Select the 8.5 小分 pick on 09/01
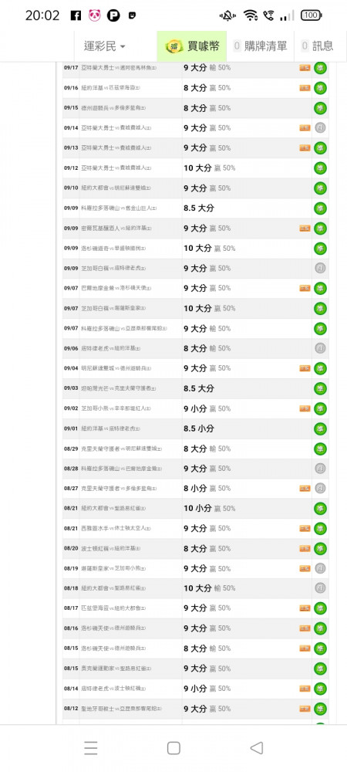The image size is (347, 772). (199, 428)
